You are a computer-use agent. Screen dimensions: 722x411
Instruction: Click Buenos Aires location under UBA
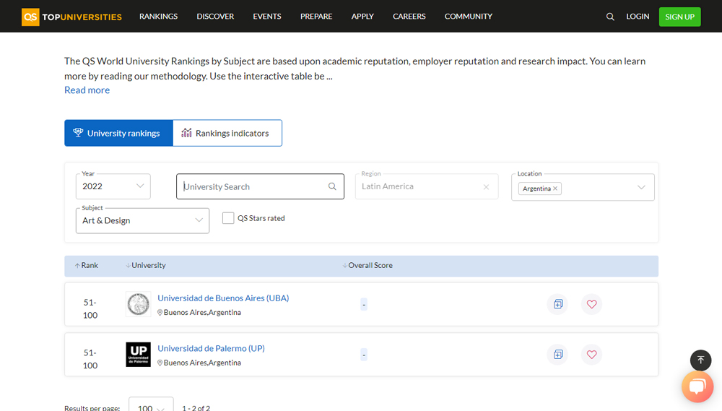click(199, 312)
